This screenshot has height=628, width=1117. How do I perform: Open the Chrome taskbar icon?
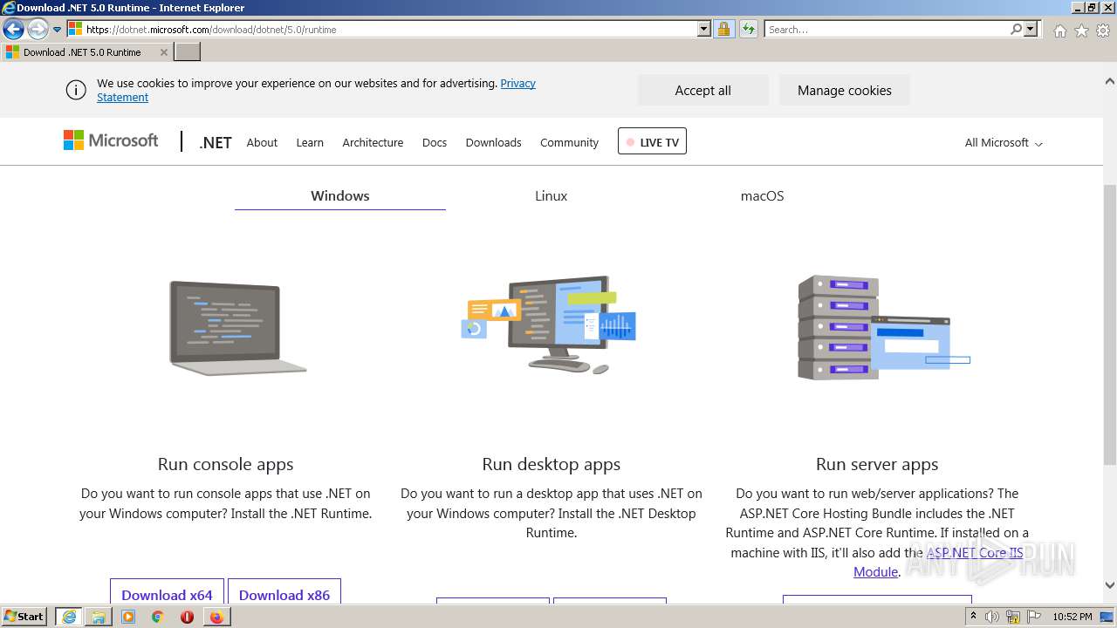click(157, 617)
